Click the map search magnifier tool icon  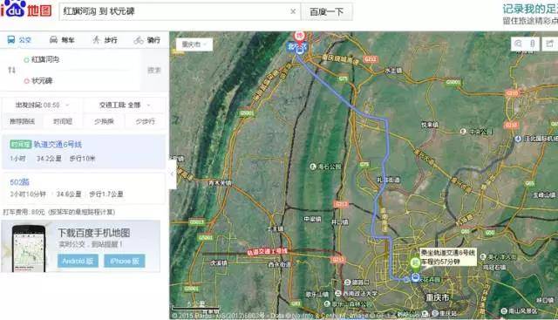tap(518, 44)
